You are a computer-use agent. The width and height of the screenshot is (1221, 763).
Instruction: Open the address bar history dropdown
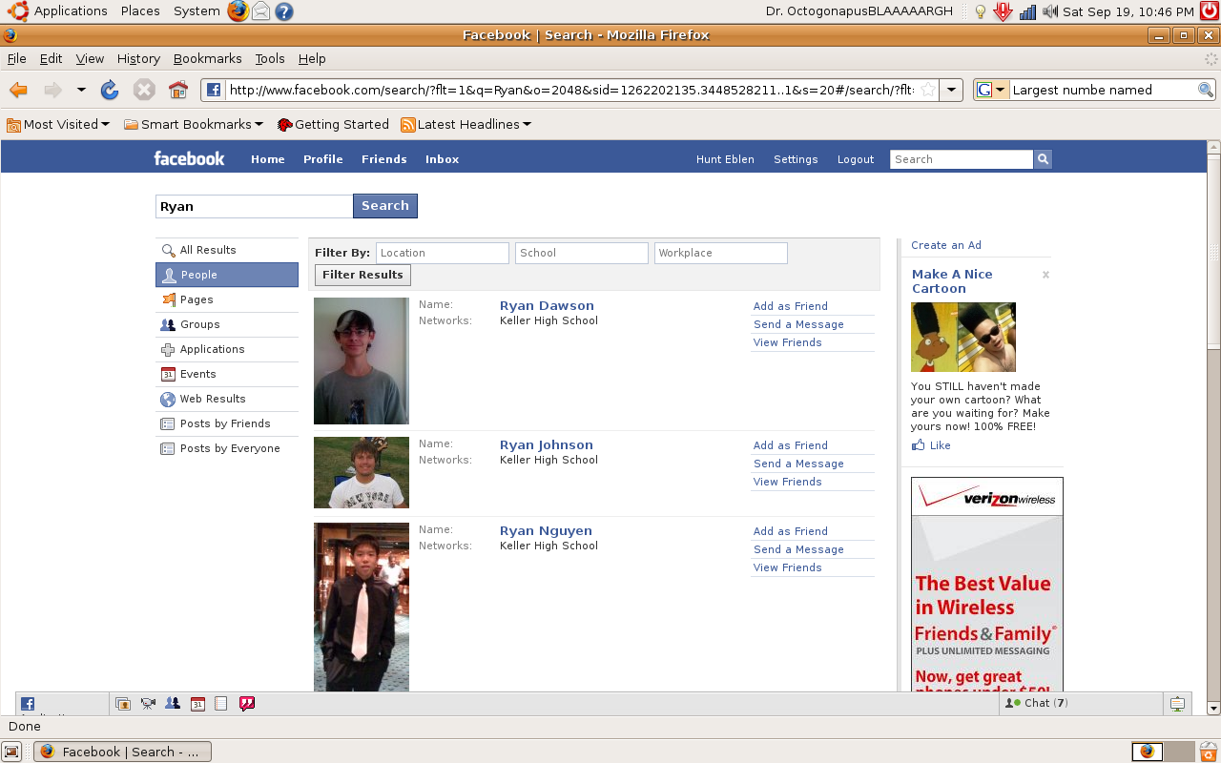(950, 89)
